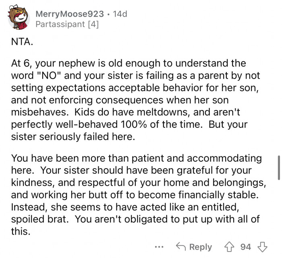Open MerryMoose923's avatar image
This screenshot has width=282, height=258.
(19, 19)
